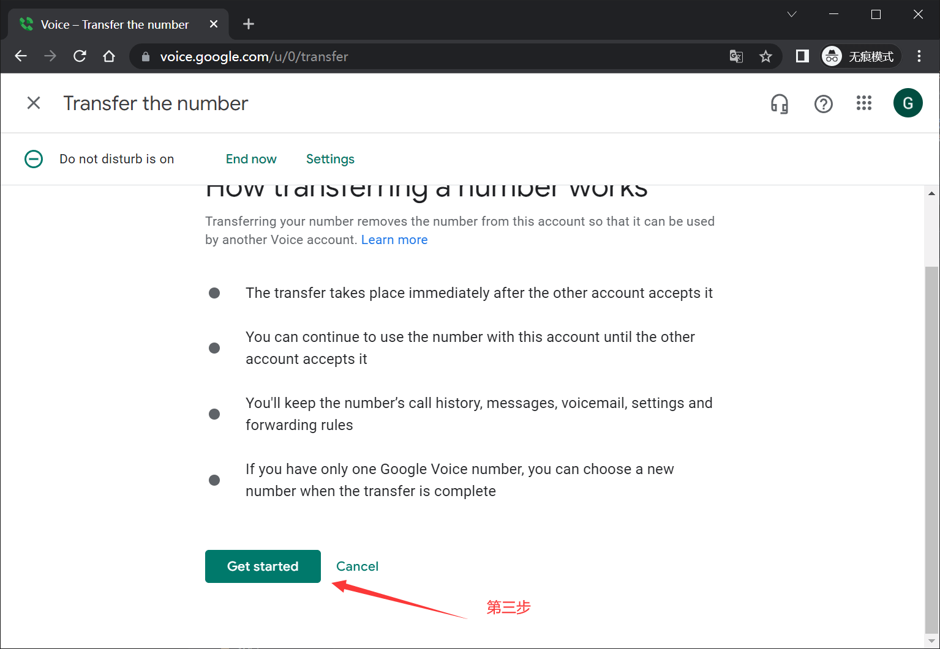This screenshot has width=940, height=649.
Task: Open a new browser tab
Action: click(248, 24)
